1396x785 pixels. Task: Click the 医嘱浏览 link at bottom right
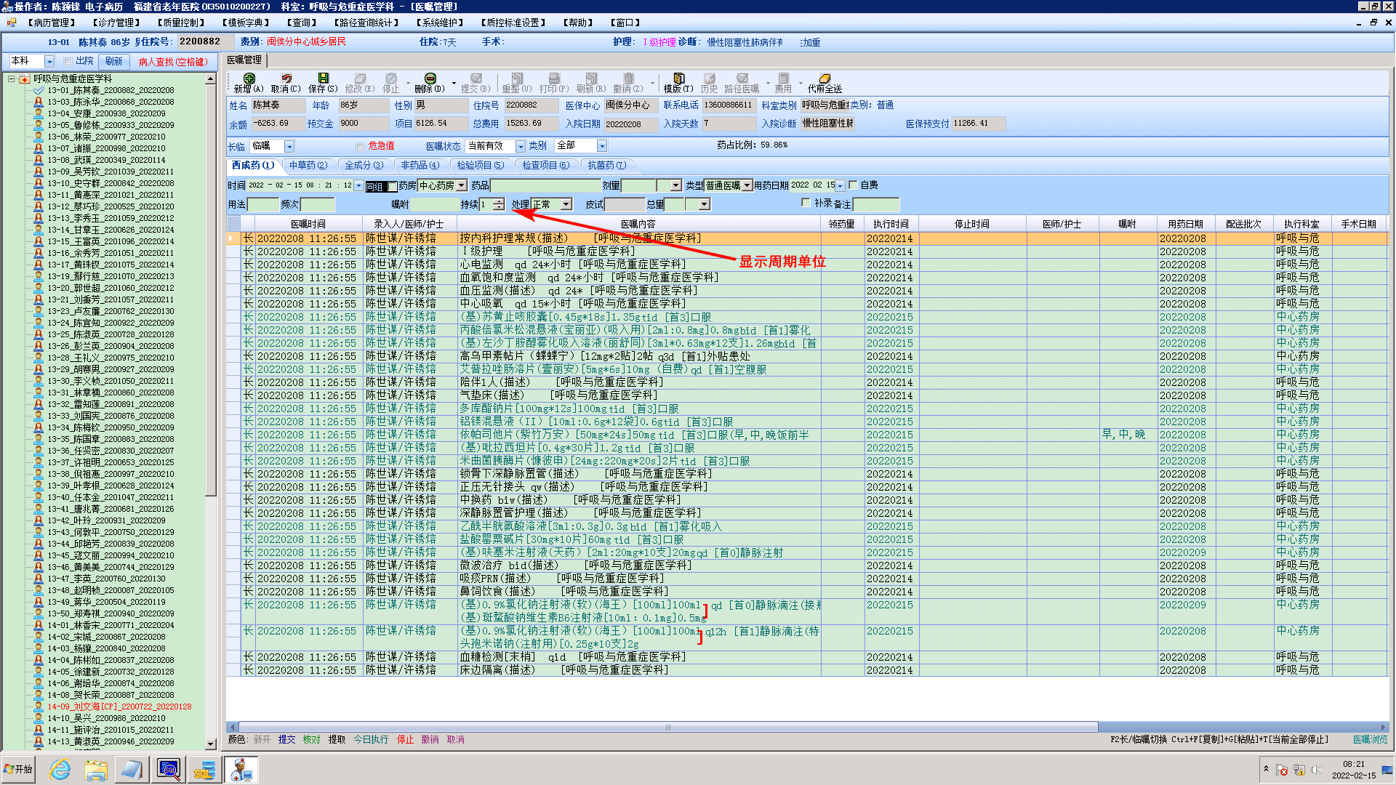tap(1370, 739)
